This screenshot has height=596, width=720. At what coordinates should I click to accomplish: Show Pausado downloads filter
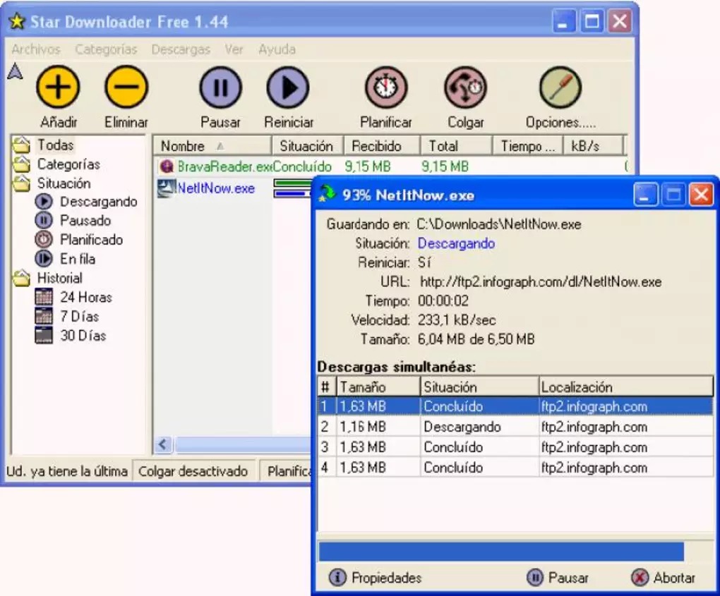coord(73,221)
